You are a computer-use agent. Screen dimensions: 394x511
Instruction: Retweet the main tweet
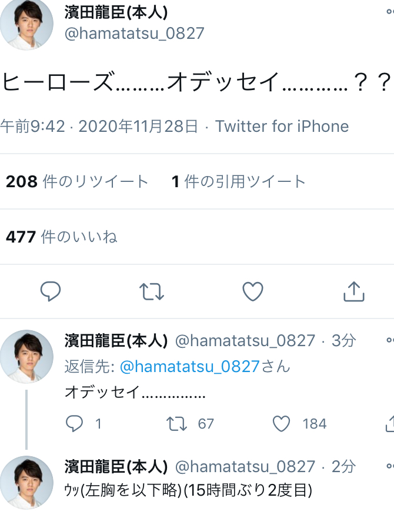tap(152, 291)
